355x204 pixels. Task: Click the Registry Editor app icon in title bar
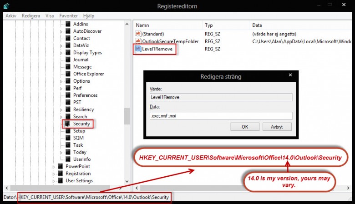pyautogui.click(x=6, y=5)
